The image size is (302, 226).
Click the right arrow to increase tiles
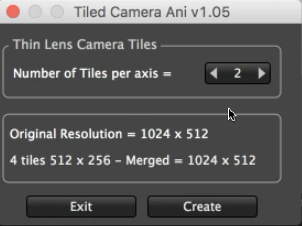[262, 74]
